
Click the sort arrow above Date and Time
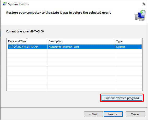tap(27, 39)
